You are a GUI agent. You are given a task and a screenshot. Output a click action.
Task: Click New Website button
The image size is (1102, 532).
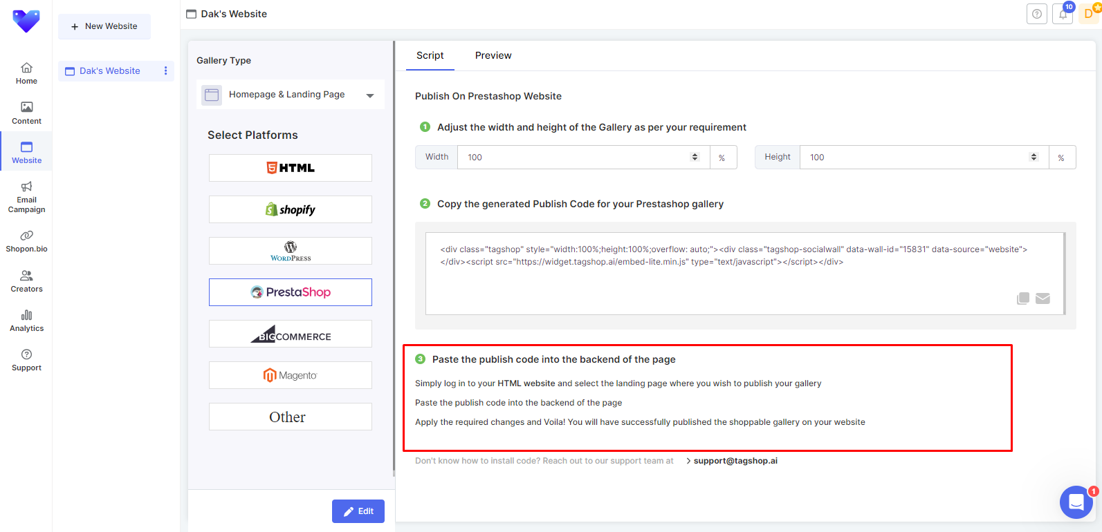pos(104,26)
